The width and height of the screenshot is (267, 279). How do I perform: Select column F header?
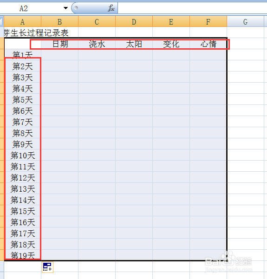pos(208,22)
